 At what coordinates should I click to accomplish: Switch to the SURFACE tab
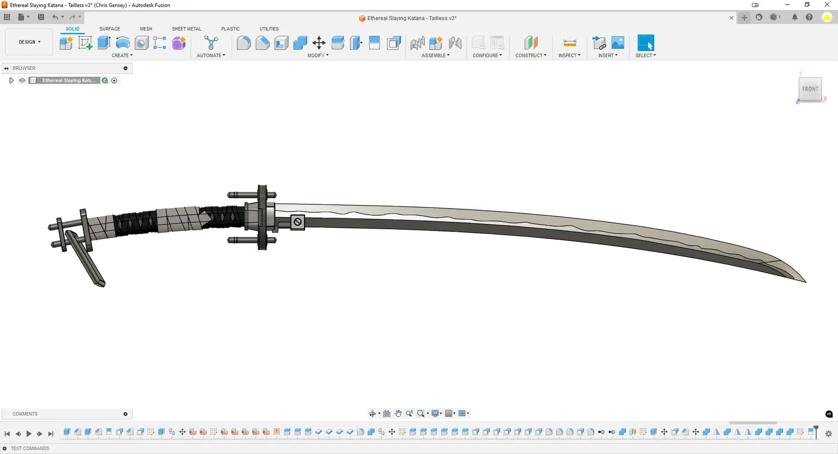[x=109, y=29]
